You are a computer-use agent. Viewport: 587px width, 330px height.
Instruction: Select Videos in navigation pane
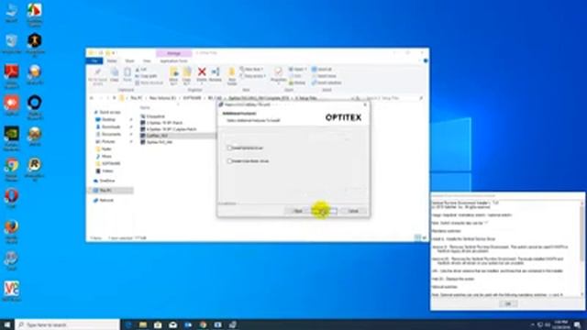click(107, 171)
